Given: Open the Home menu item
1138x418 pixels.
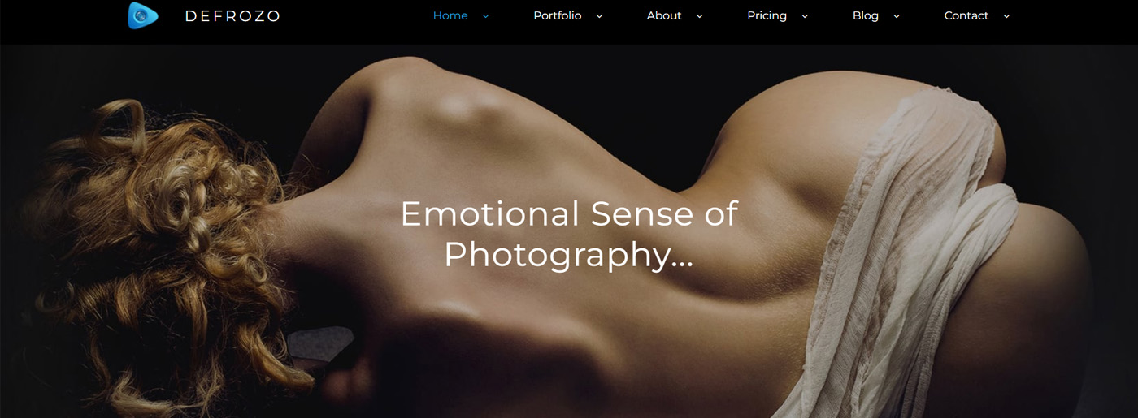Looking at the screenshot, I should (x=450, y=15).
